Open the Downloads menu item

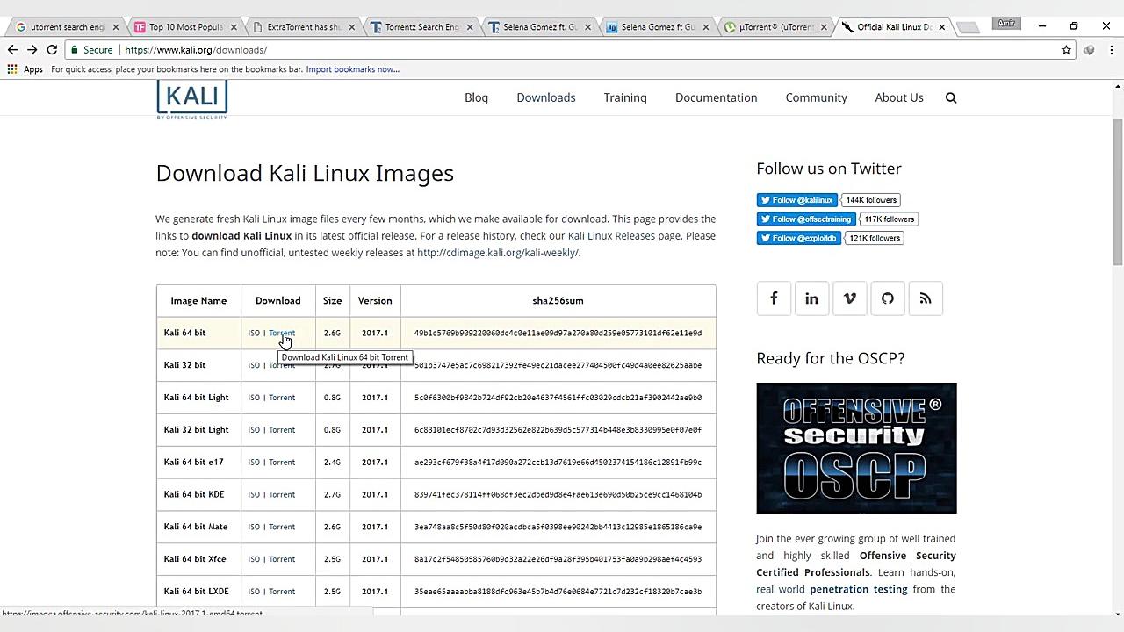click(546, 97)
